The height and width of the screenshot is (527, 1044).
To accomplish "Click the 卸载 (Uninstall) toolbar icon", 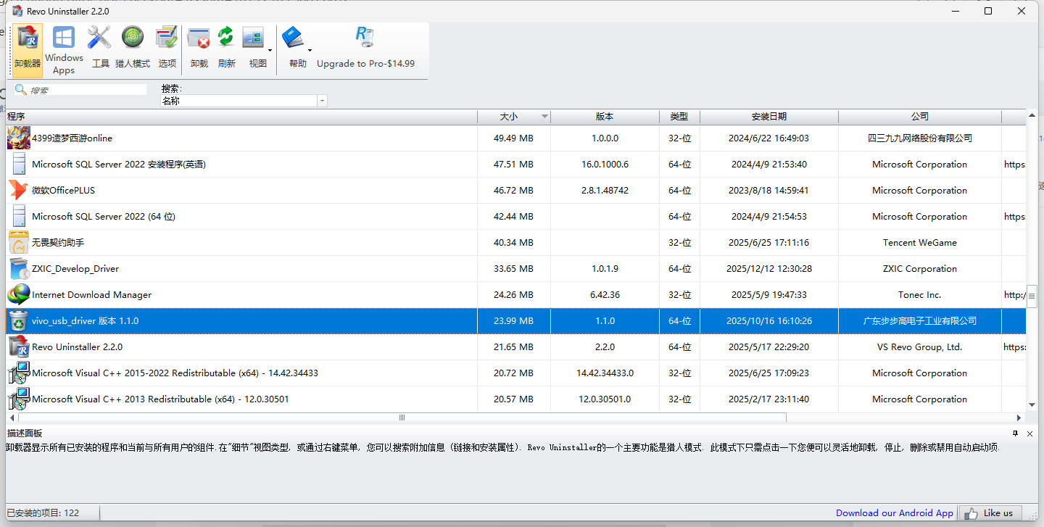I will [199, 37].
